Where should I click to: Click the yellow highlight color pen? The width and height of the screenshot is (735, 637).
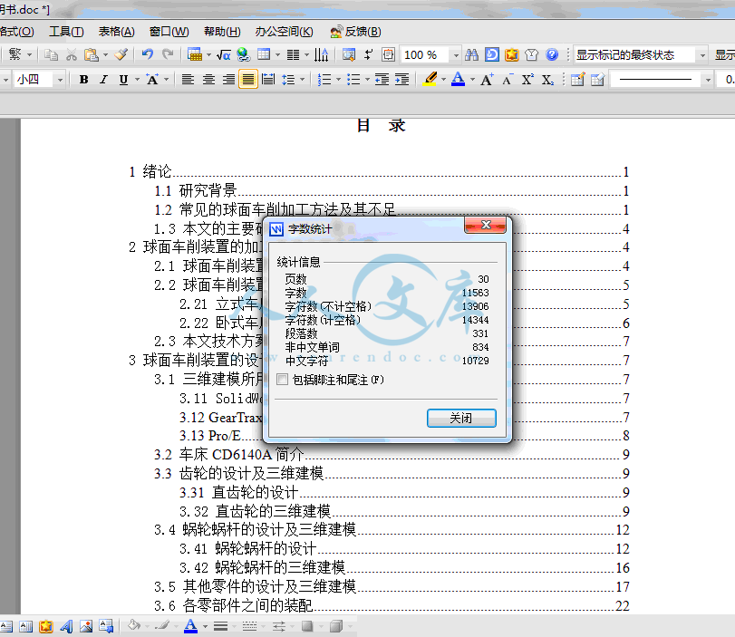coord(430,79)
